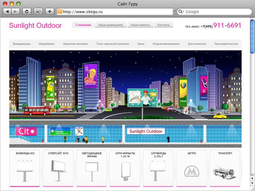Click the Sunlight Outdoor logo

[x=35, y=25]
